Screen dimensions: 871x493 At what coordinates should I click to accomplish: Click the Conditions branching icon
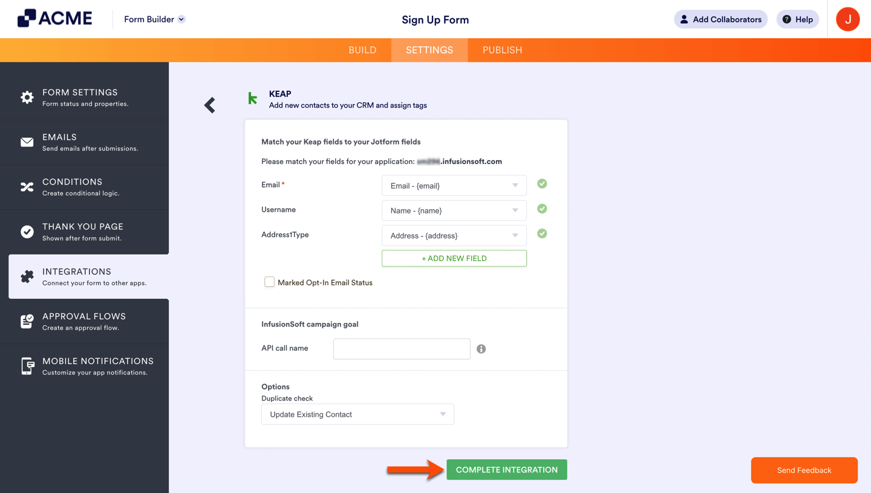click(x=27, y=186)
